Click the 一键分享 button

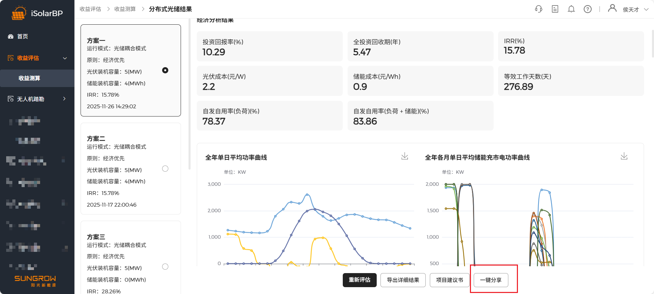490,280
